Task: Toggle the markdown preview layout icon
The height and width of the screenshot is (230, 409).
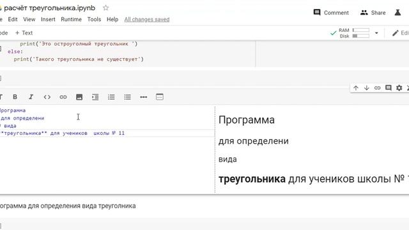Action: pos(160,97)
